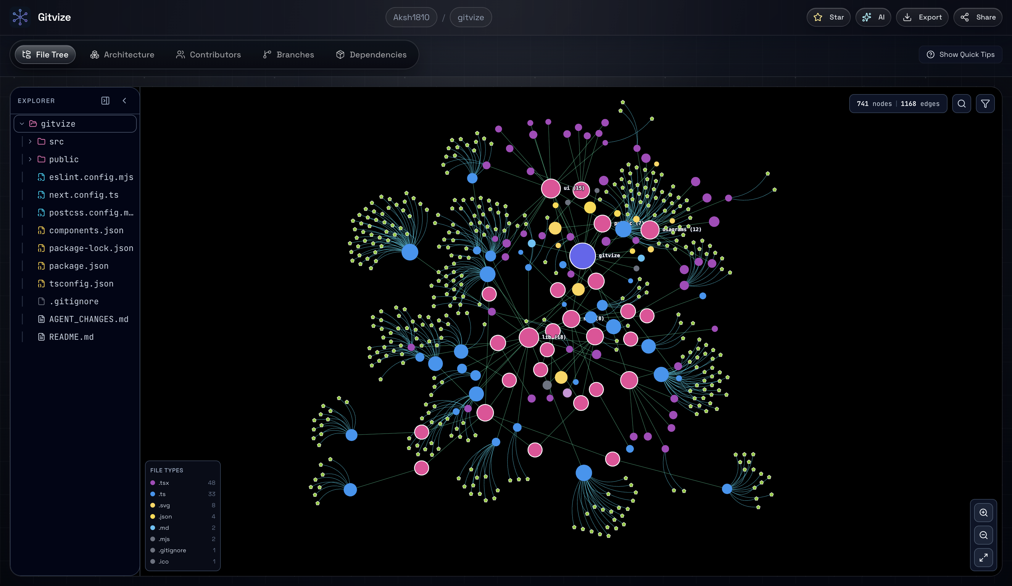Click the Gitvize logo icon
1012x586 pixels.
pos(20,17)
